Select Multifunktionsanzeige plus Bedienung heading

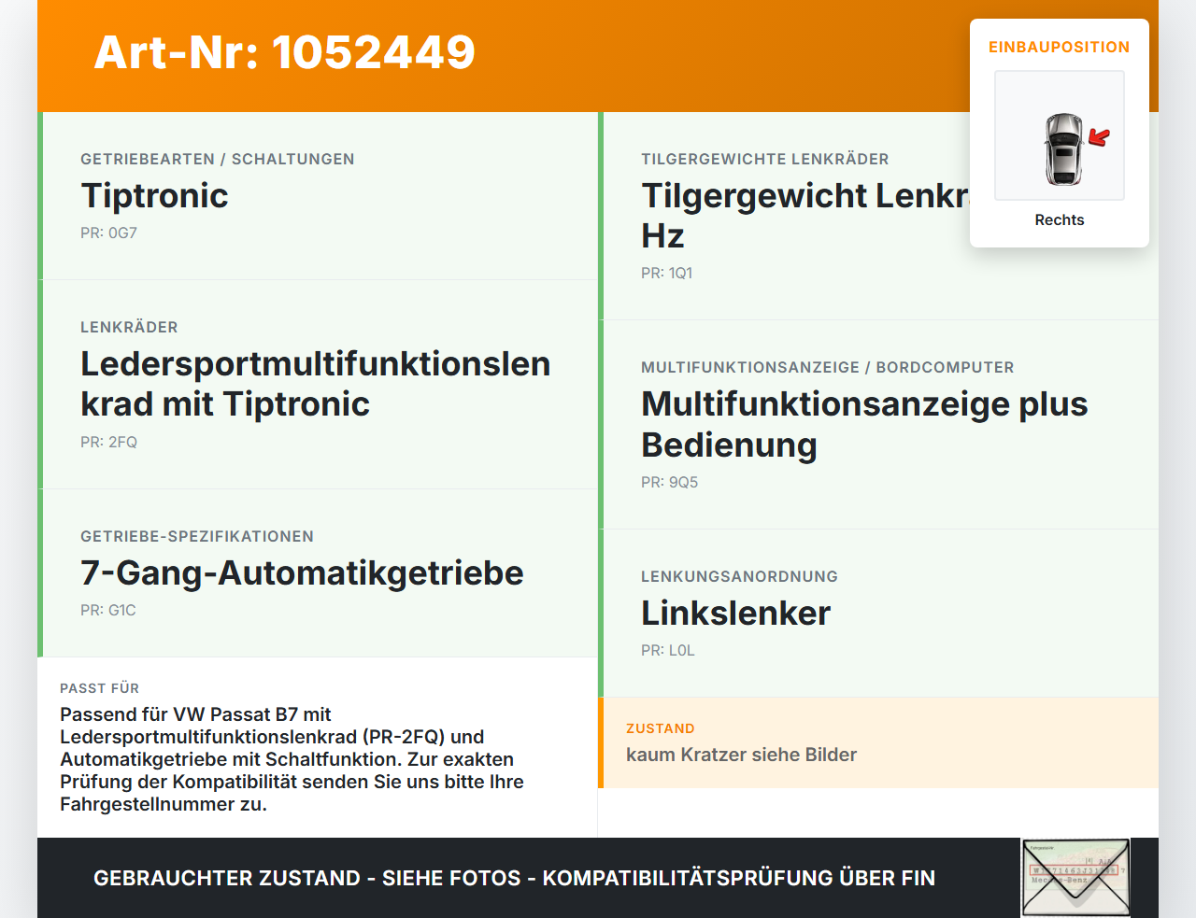point(864,424)
